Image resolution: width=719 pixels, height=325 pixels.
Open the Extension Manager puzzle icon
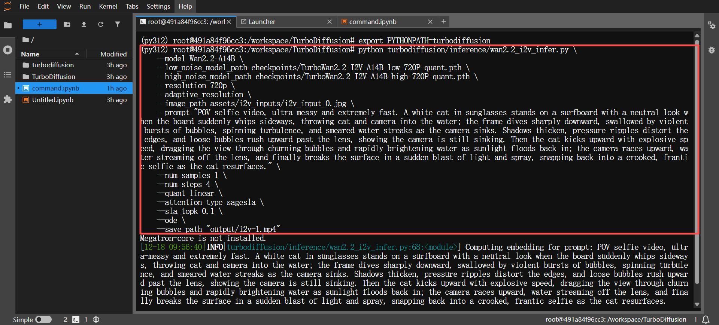pos(7,99)
